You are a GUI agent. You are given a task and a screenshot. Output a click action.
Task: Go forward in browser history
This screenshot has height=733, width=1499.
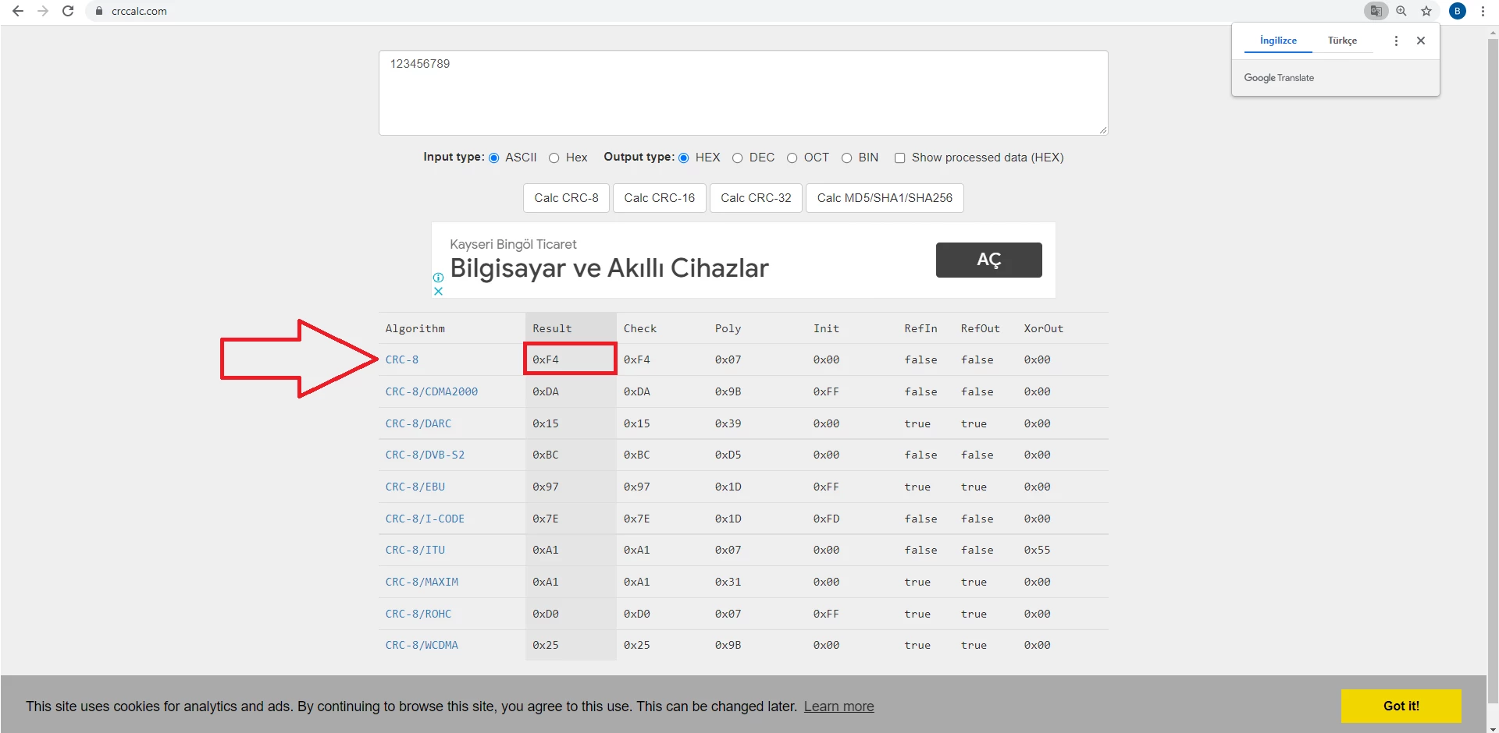pyautogui.click(x=43, y=11)
